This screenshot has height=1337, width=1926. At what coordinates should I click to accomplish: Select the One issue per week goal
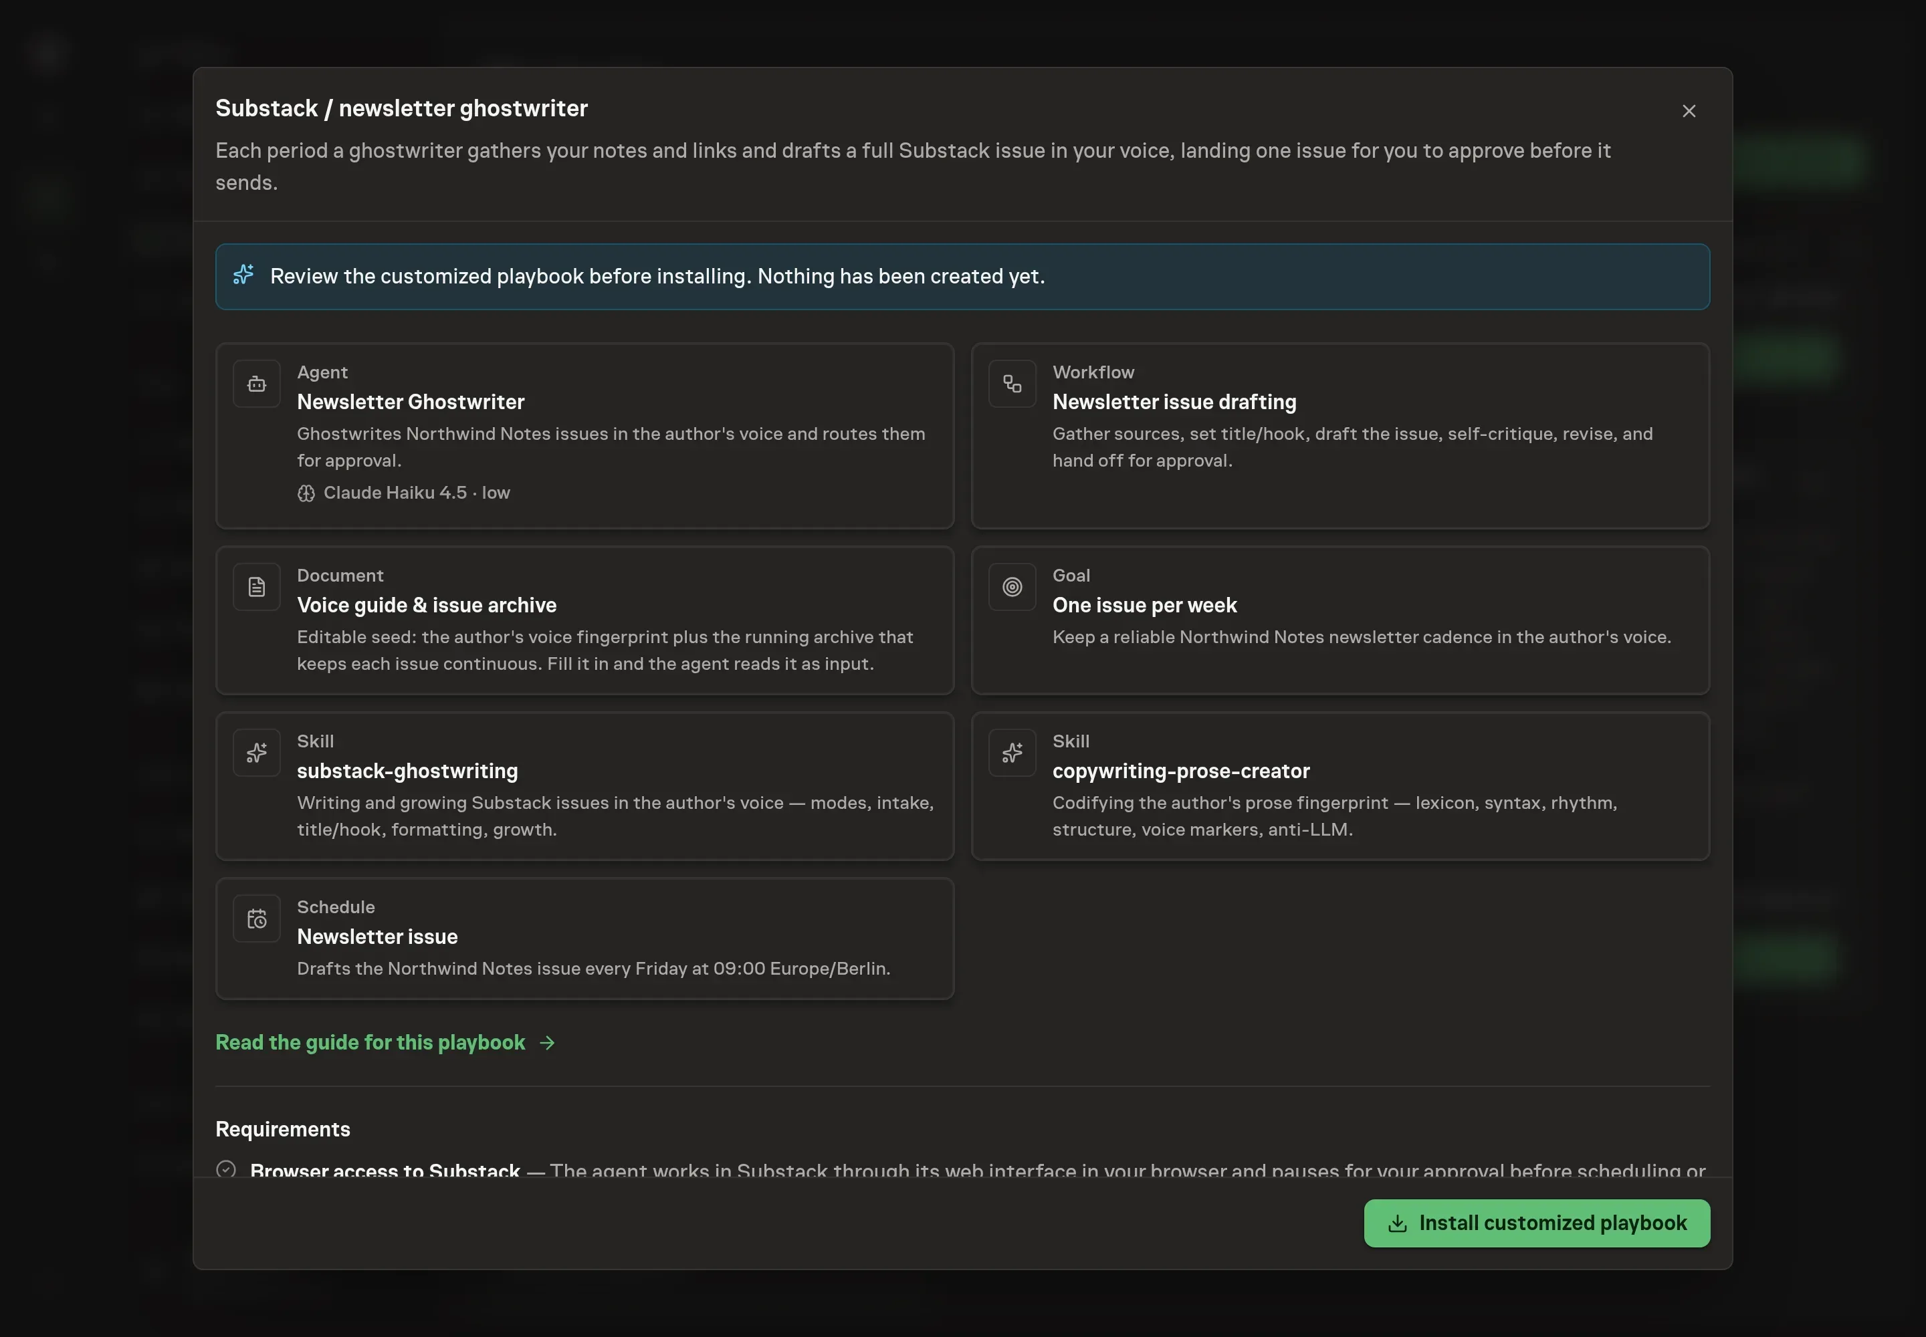1340,621
